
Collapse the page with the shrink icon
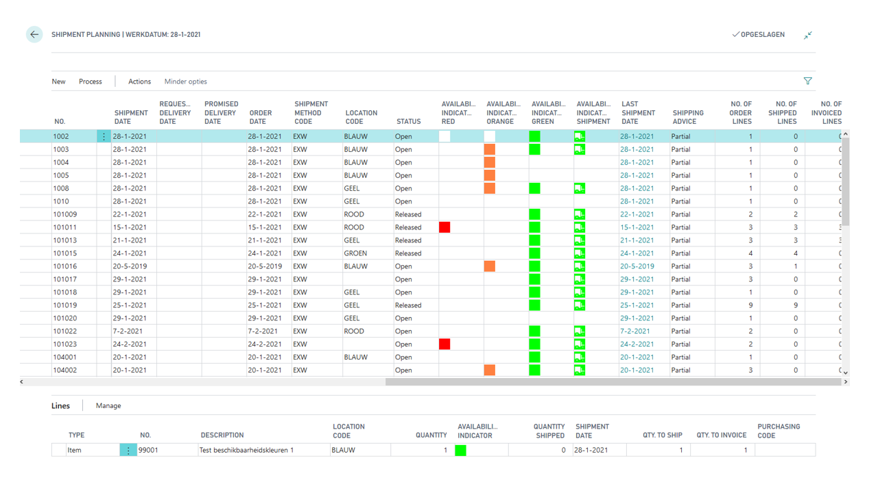[807, 35]
